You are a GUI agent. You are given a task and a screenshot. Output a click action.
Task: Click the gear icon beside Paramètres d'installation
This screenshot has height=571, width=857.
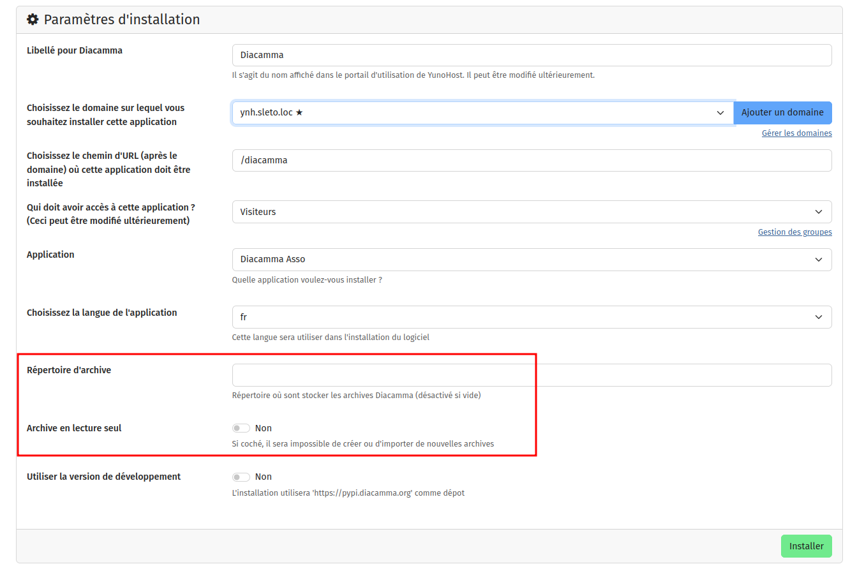[33, 20]
